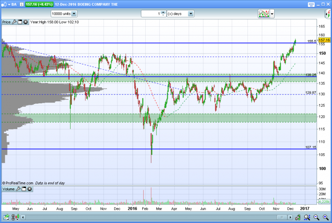332x223 pixels.
Task: Click the zoom in magnifier icon
Action: [x=326, y=217]
